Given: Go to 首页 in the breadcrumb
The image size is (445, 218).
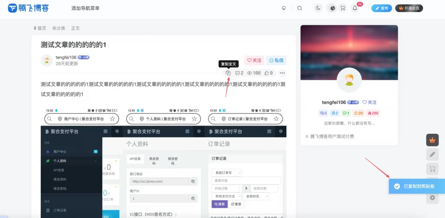Looking at the screenshot, I should tap(42, 28).
